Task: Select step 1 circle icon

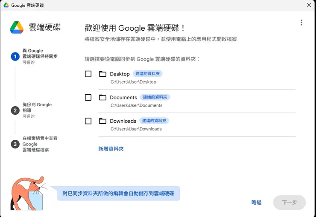Action: pyautogui.click(x=15, y=57)
